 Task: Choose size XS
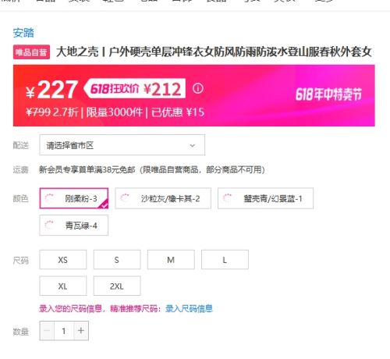pos(63,260)
